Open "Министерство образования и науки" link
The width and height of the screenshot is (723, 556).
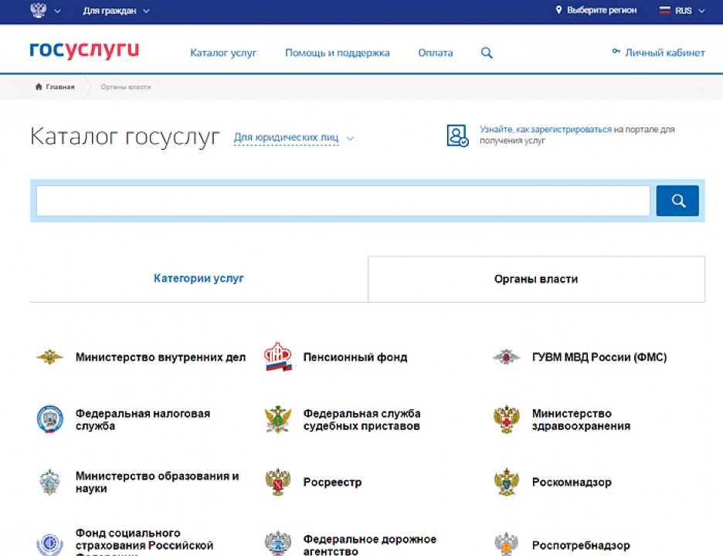click(158, 482)
